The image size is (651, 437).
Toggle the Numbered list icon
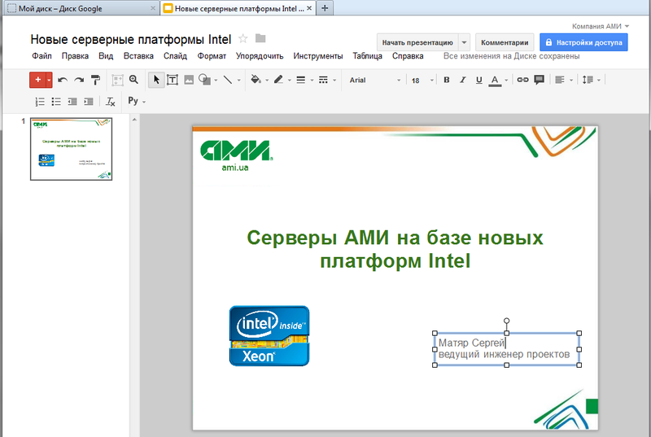tap(40, 102)
